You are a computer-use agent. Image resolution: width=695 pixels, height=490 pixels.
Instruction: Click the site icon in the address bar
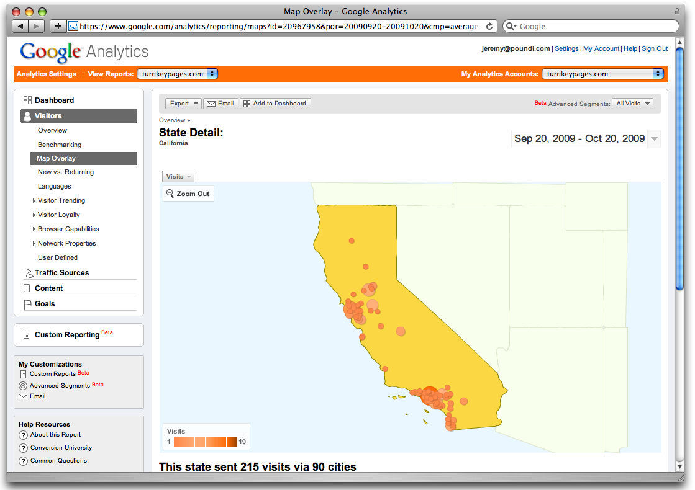(x=73, y=26)
